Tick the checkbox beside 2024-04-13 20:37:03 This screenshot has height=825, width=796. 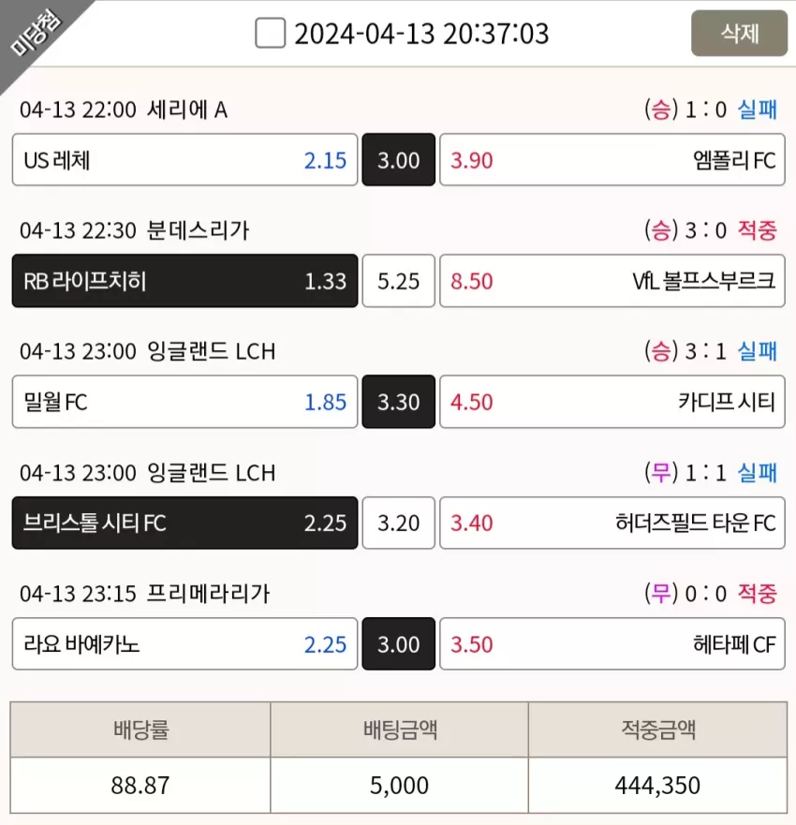point(270,33)
